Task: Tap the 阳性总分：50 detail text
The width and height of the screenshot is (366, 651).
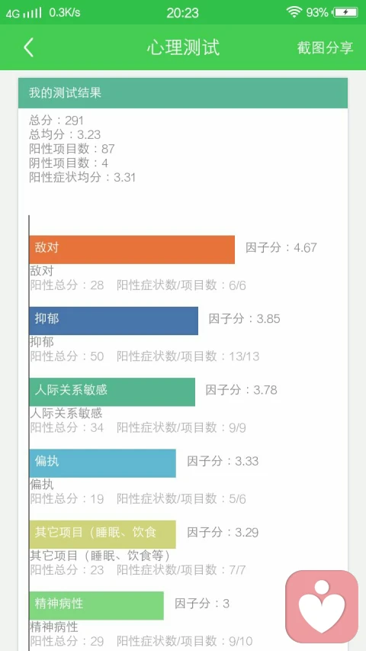Action: 67,356
